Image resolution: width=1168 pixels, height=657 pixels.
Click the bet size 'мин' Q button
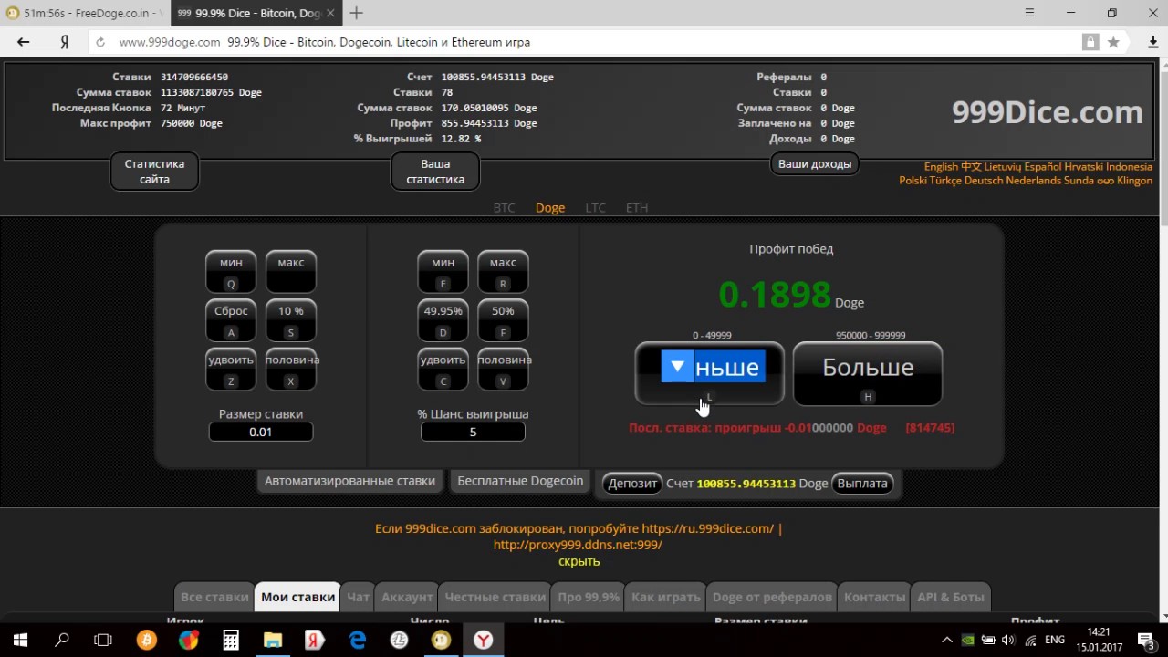point(231,272)
